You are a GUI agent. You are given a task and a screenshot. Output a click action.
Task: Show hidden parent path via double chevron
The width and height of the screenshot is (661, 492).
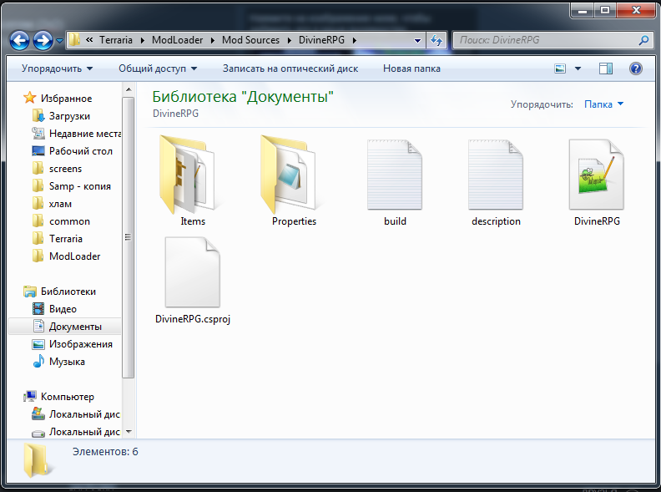point(89,39)
